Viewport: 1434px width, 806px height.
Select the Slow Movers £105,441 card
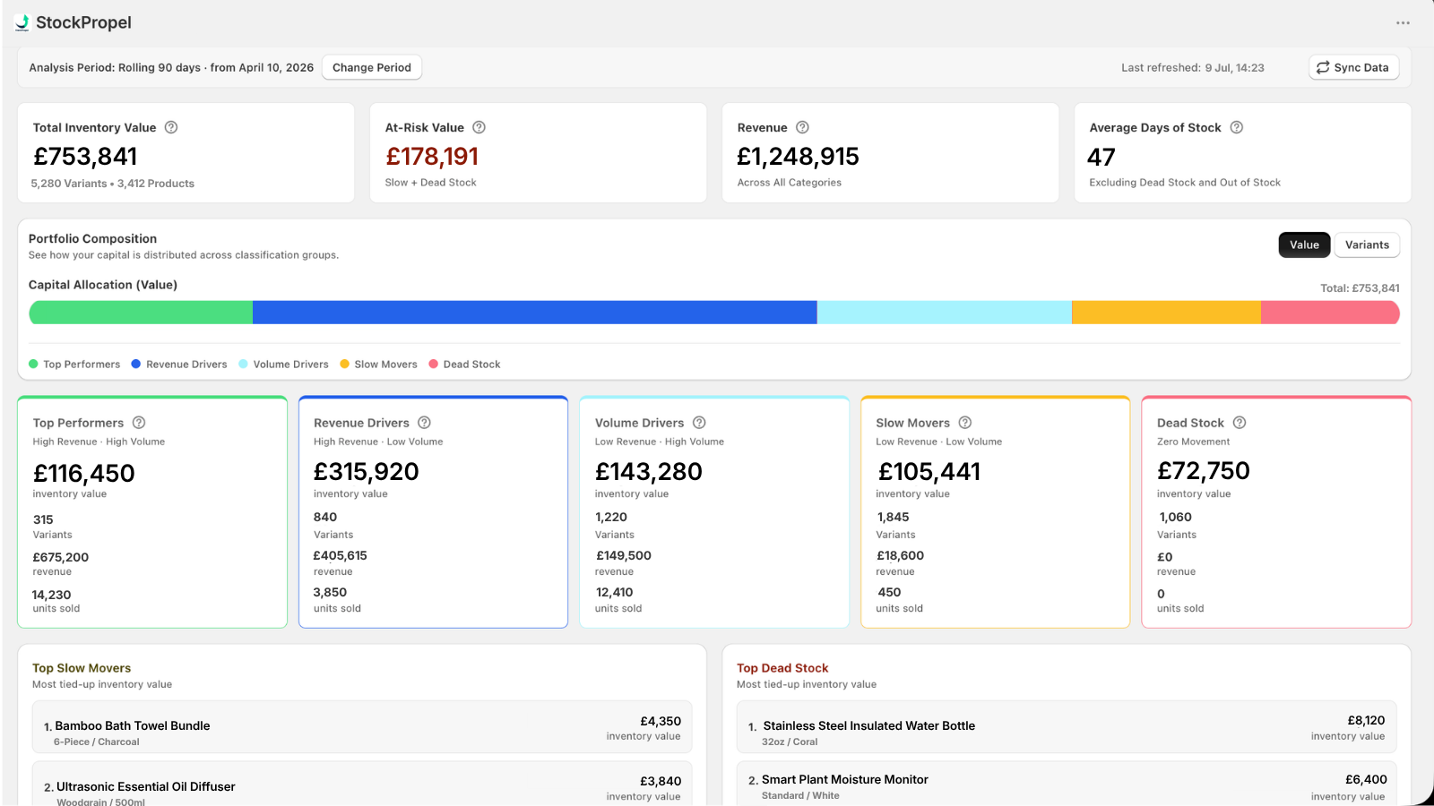click(995, 512)
